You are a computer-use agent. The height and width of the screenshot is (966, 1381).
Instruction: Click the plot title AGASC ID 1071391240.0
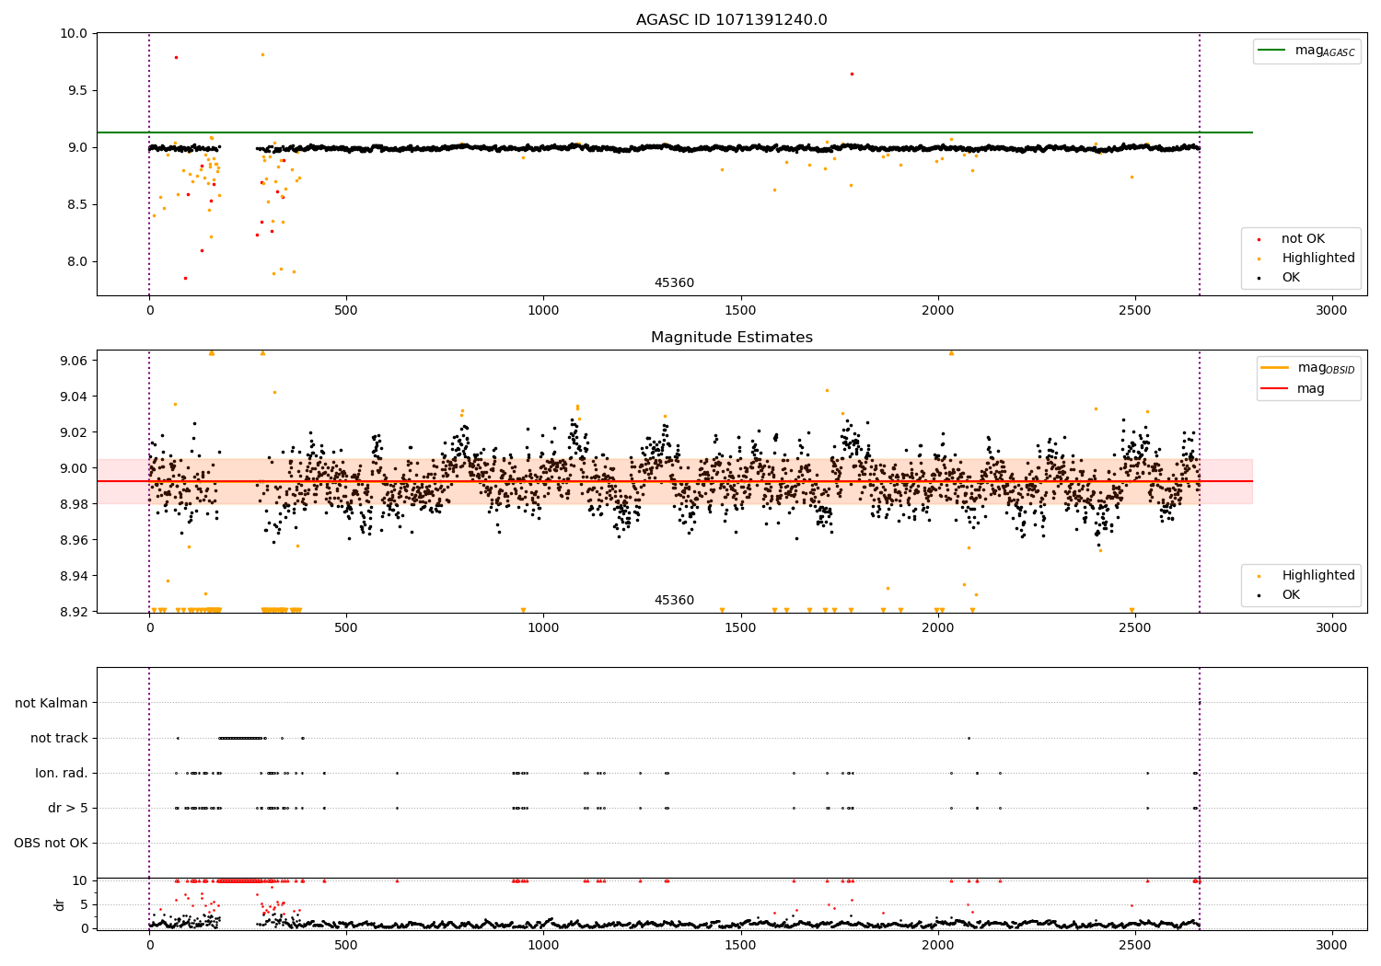pos(731,20)
